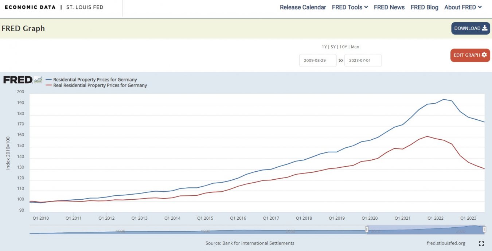Click the Residential Property Prices blue legend
The width and height of the screenshot is (492, 251).
point(95,80)
